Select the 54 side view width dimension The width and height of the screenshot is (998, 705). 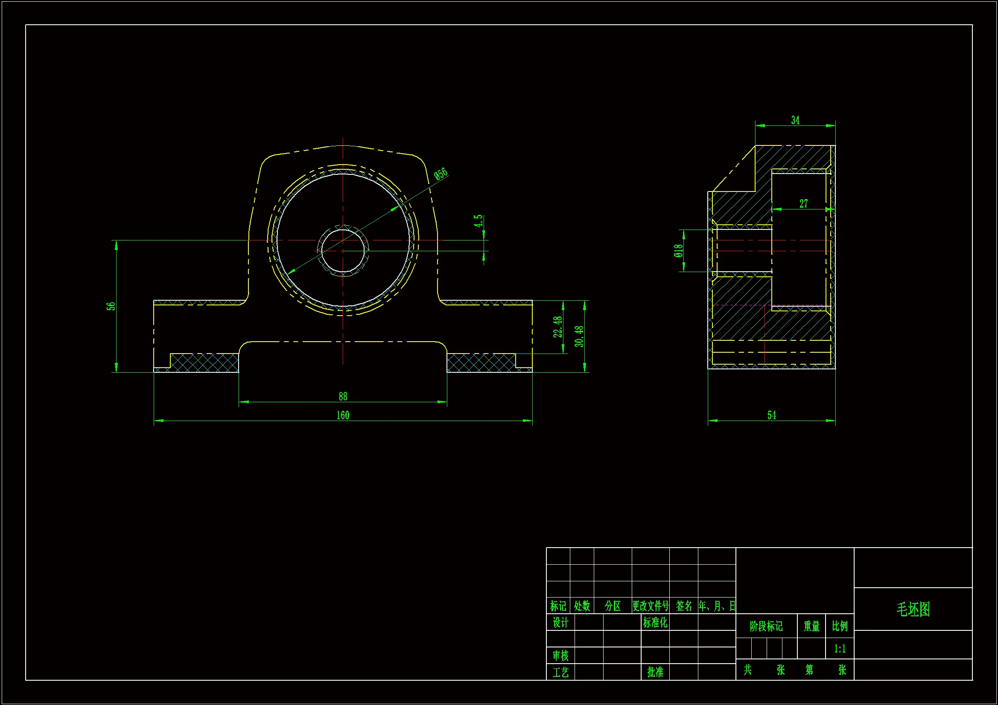point(771,415)
